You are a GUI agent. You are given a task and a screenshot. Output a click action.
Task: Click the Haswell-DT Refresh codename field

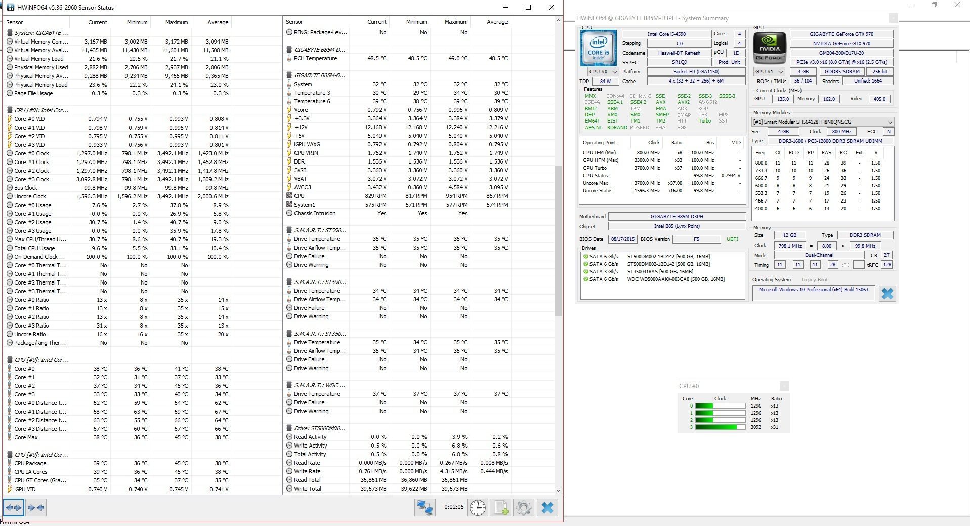680,53
